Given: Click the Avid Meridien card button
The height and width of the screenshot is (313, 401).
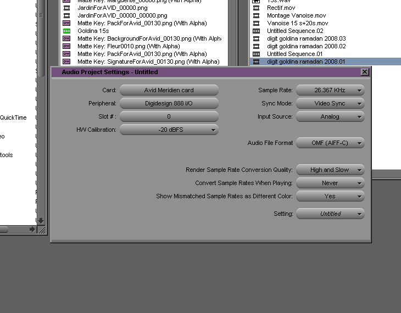Looking at the screenshot, I should [169, 90].
